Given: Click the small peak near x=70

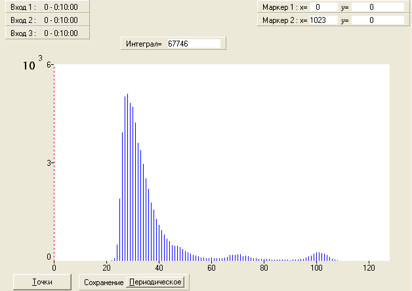Looking at the screenshot, I should pyautogui.click(x=237, y=258).
